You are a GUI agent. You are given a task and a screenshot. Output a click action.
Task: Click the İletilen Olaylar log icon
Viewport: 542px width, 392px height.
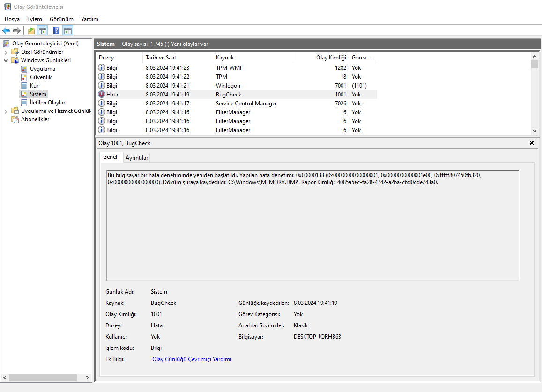(24, 103)
